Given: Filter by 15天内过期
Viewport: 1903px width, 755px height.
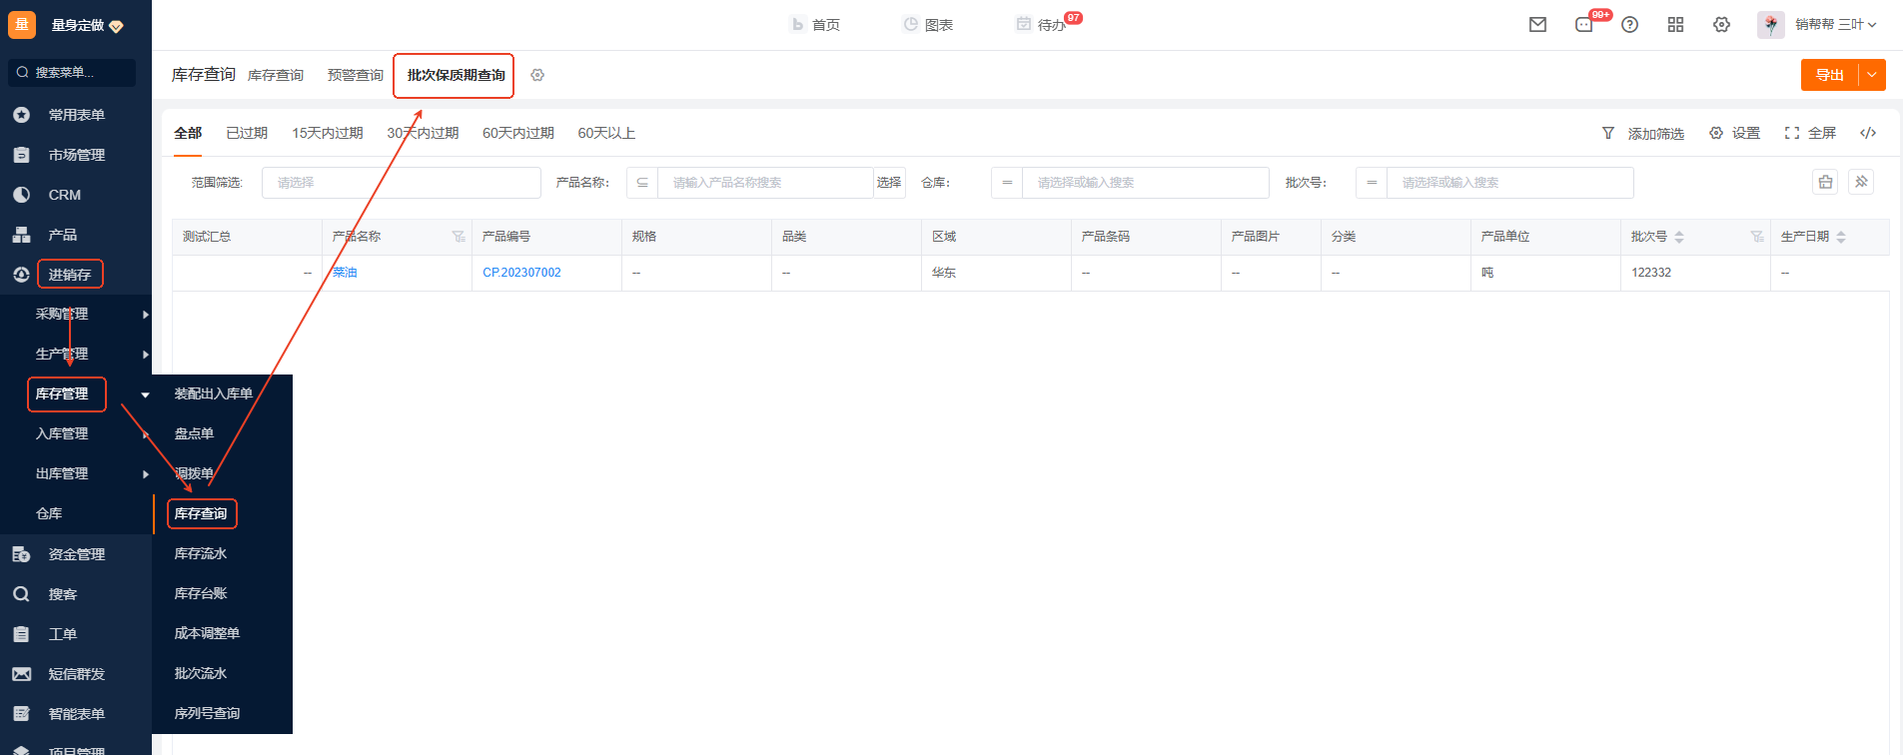Looking at the screenshot, I should (x=328, y=133).
